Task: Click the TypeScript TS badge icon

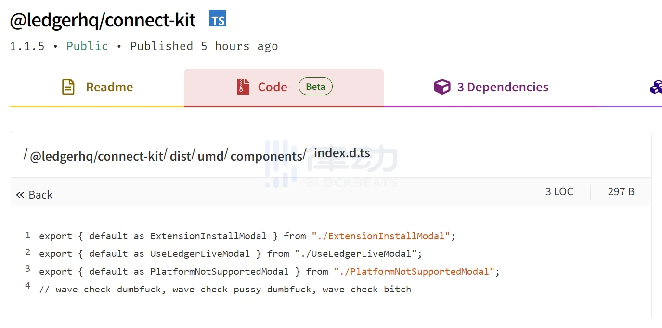Action: point(217,19)
